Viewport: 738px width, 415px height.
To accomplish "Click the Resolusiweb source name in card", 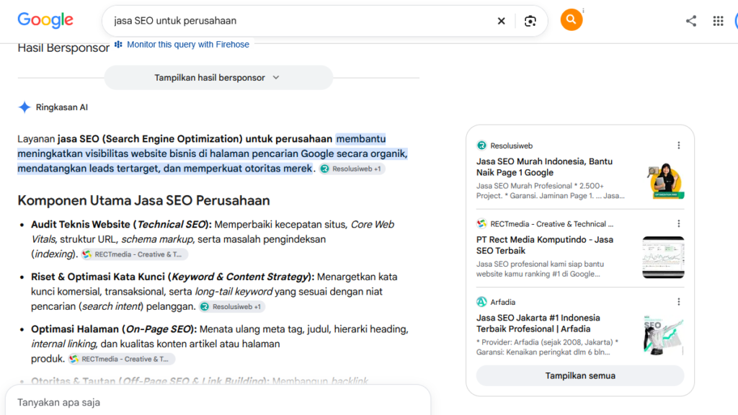I will (511, 146).
